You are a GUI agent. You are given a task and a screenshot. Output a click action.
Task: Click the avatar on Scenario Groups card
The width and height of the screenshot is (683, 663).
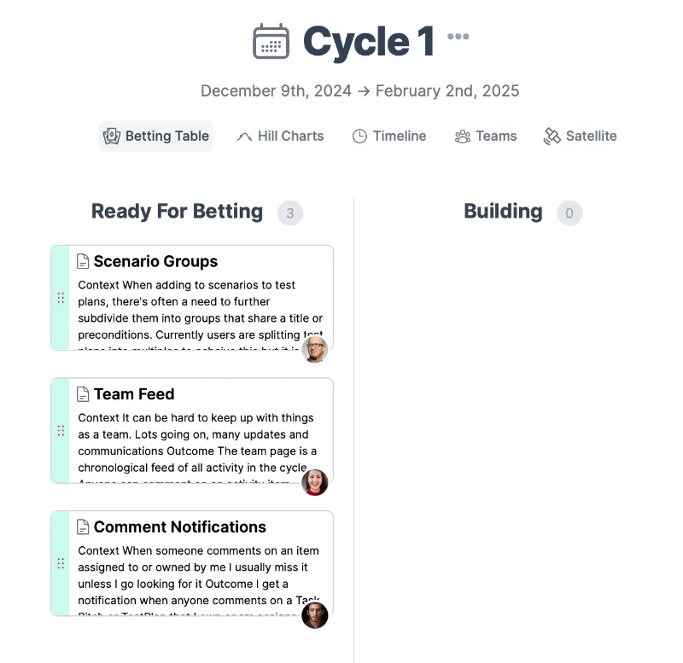tap(314, 350)
